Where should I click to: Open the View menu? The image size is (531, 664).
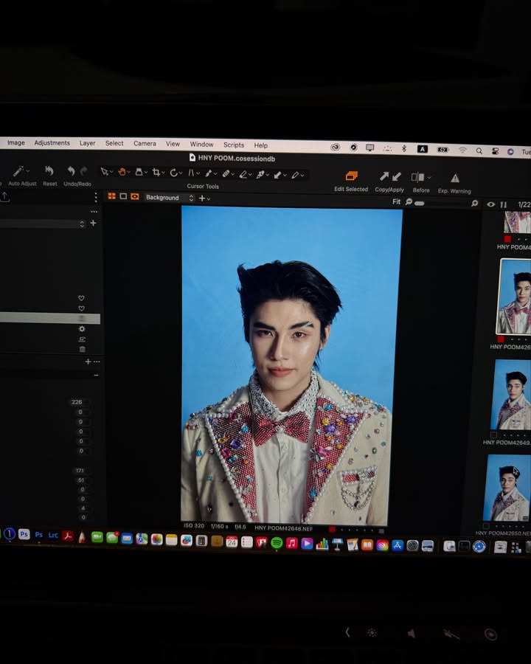pyautogui.click(x=173, y=144)
